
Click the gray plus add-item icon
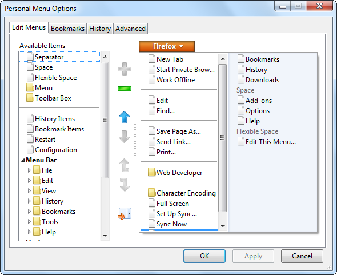[125, 69]
